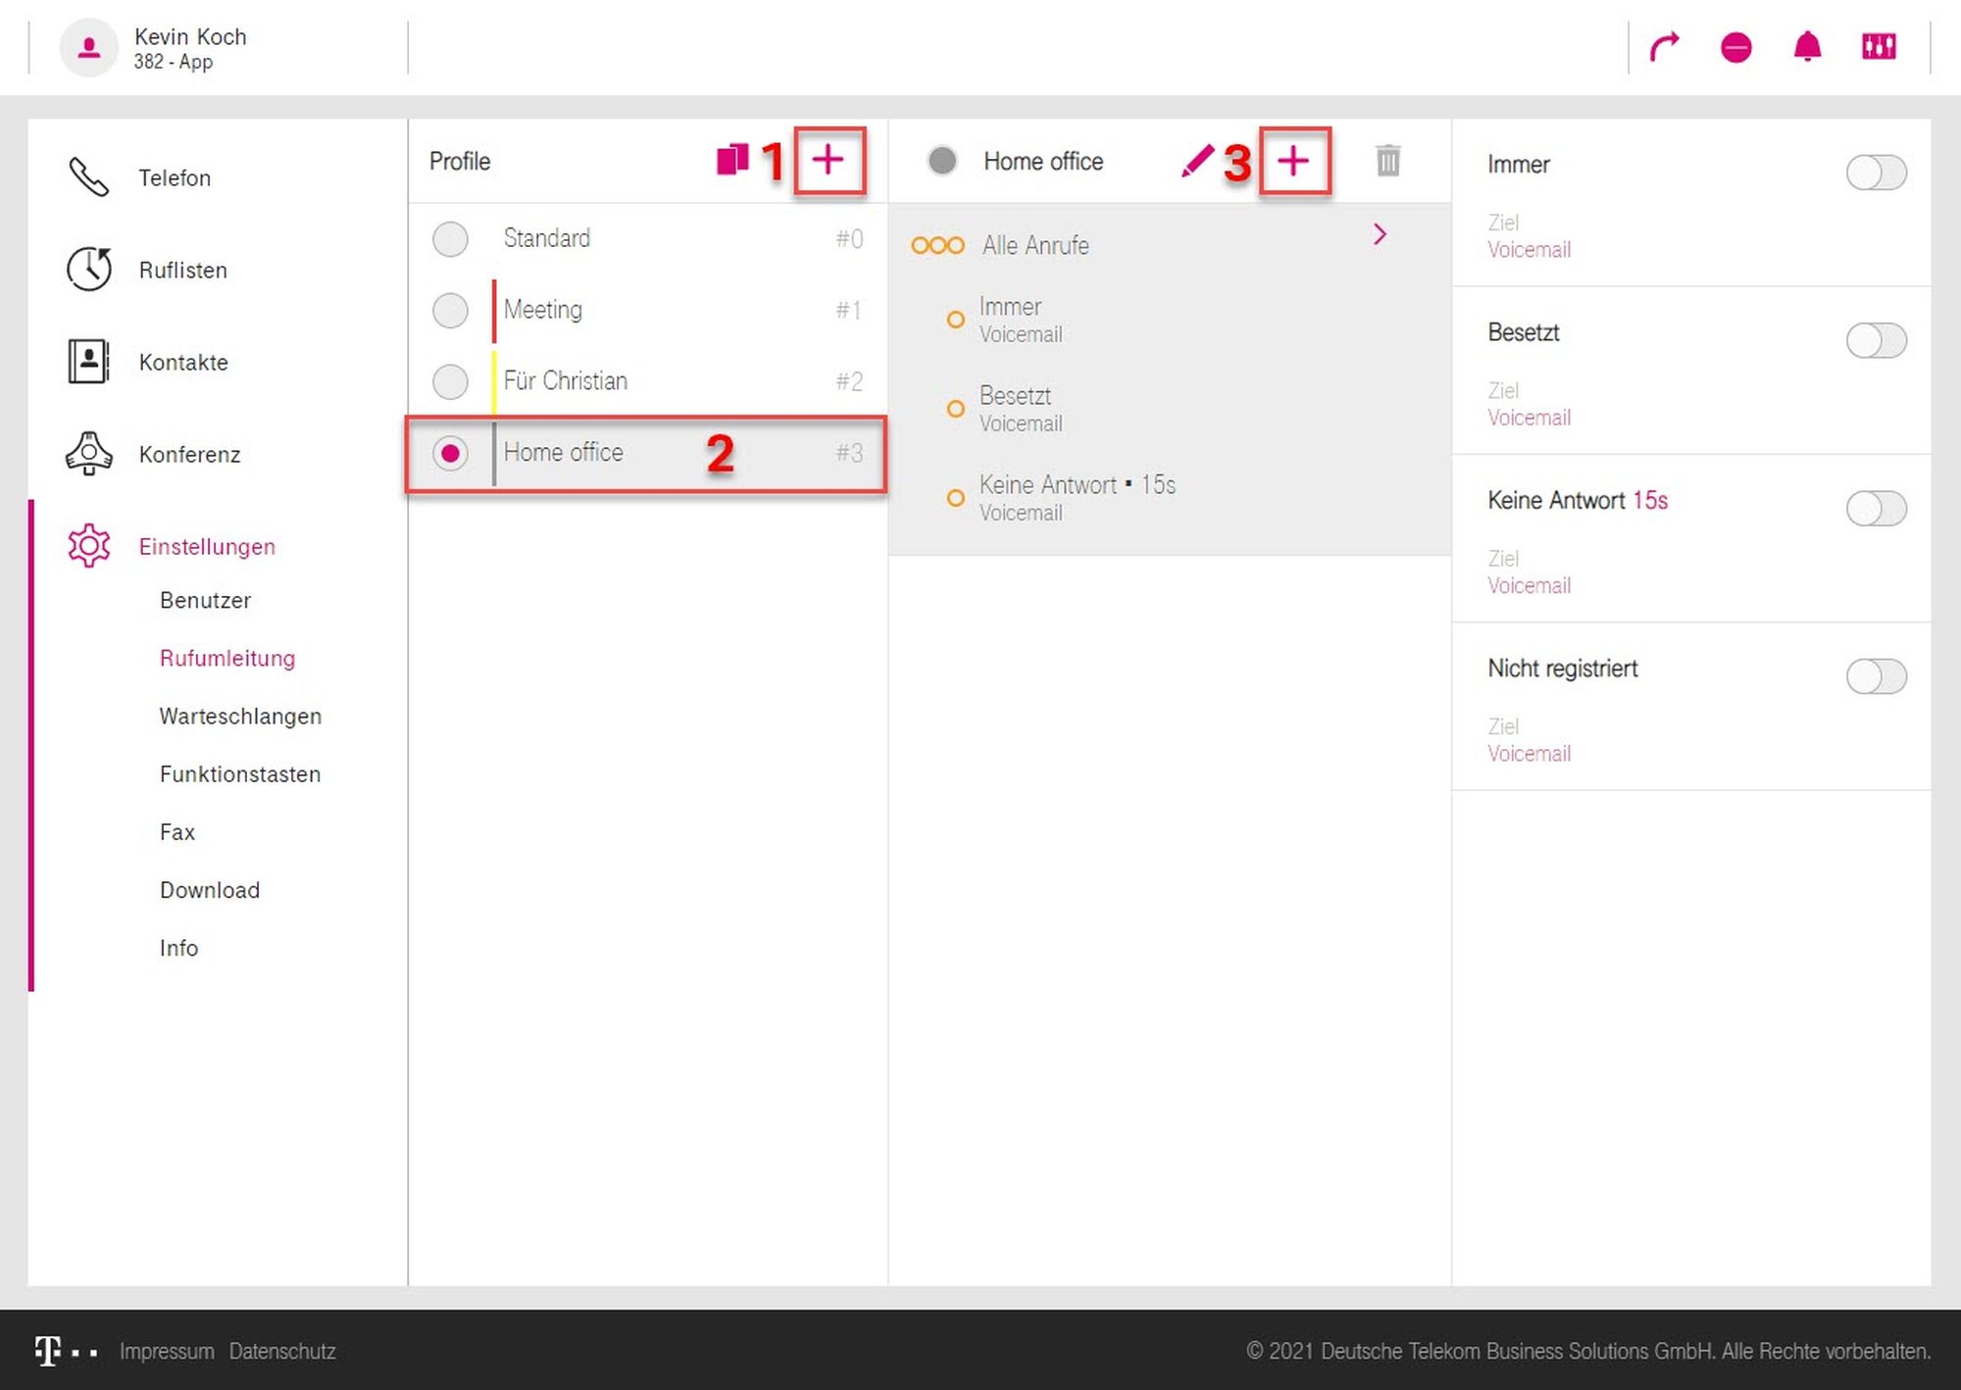1961x1390 pixels.
Task: Click the do-not-disturb icon in header
Action: pyautogui.click(x=1735, y=47)
